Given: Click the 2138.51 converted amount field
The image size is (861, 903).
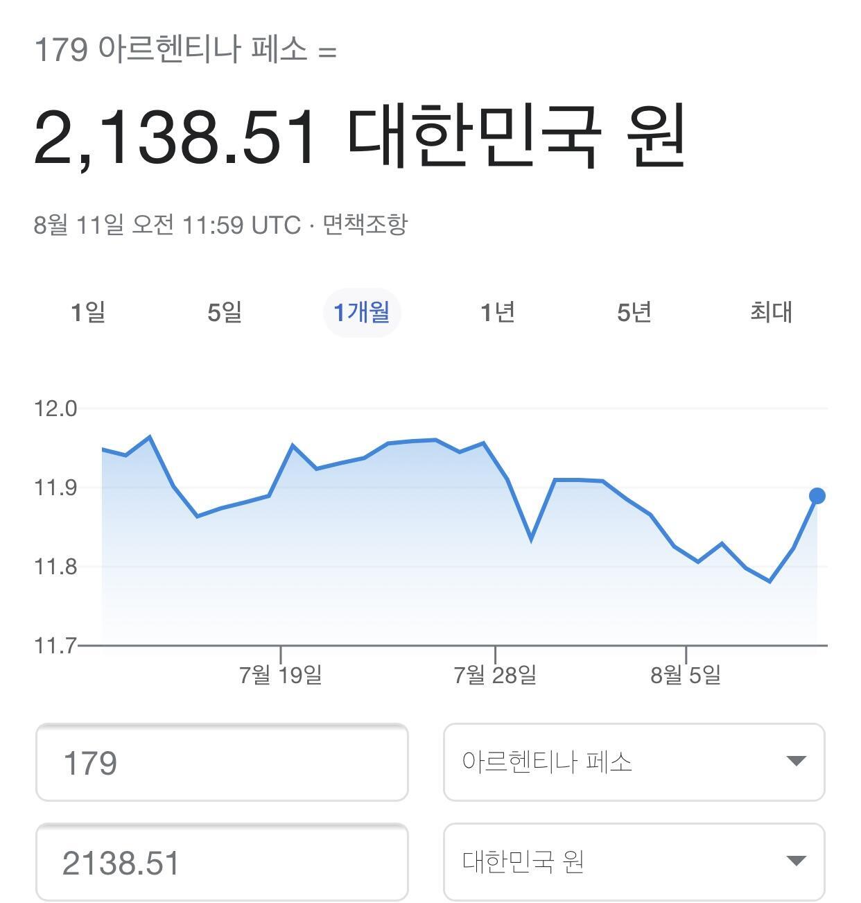Looking at the screenshot, I should [222, 862].
